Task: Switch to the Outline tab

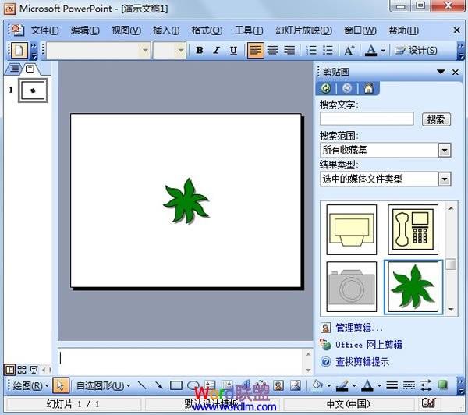Action: pos(14,69)
